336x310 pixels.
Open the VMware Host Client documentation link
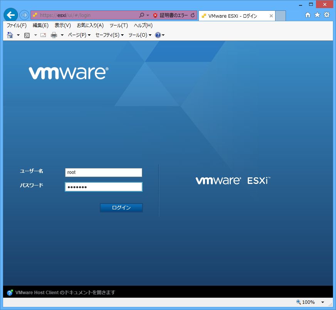tap(65, 293)
